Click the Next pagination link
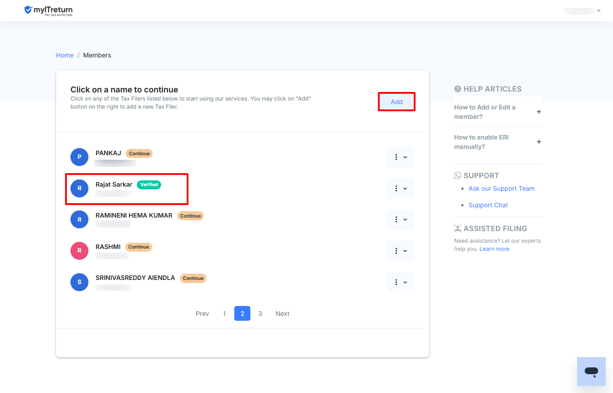Viewport: 613px width, 393px height. [x=282, y=314]
